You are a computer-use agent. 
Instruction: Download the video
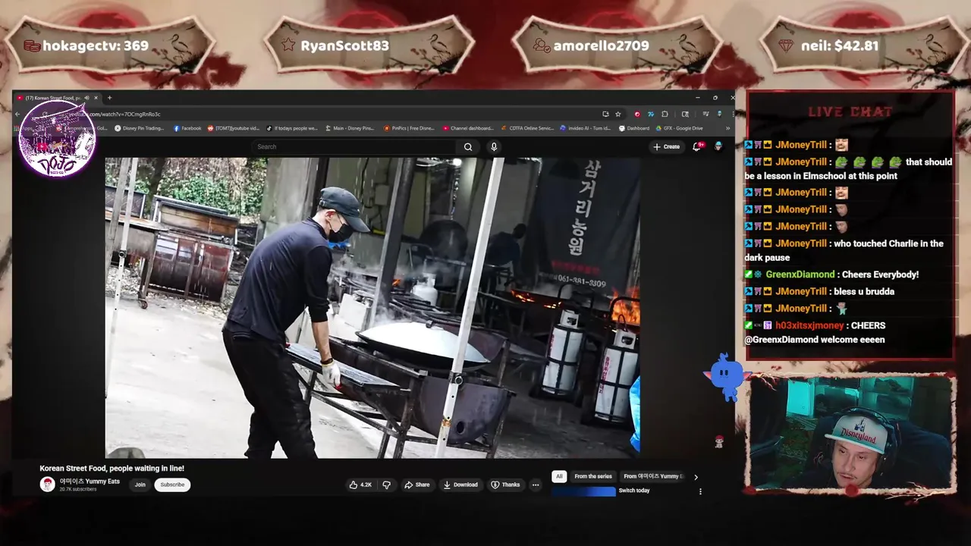460,485
